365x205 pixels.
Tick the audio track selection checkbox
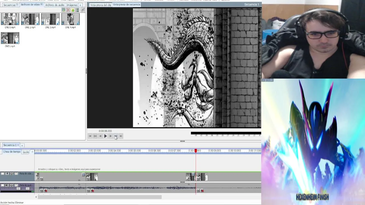coord(2,185)
